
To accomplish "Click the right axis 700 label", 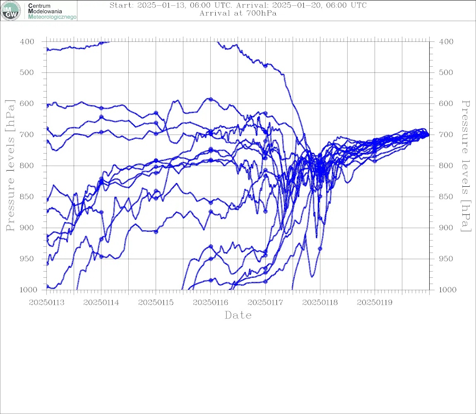I will [x=446, y=135].
